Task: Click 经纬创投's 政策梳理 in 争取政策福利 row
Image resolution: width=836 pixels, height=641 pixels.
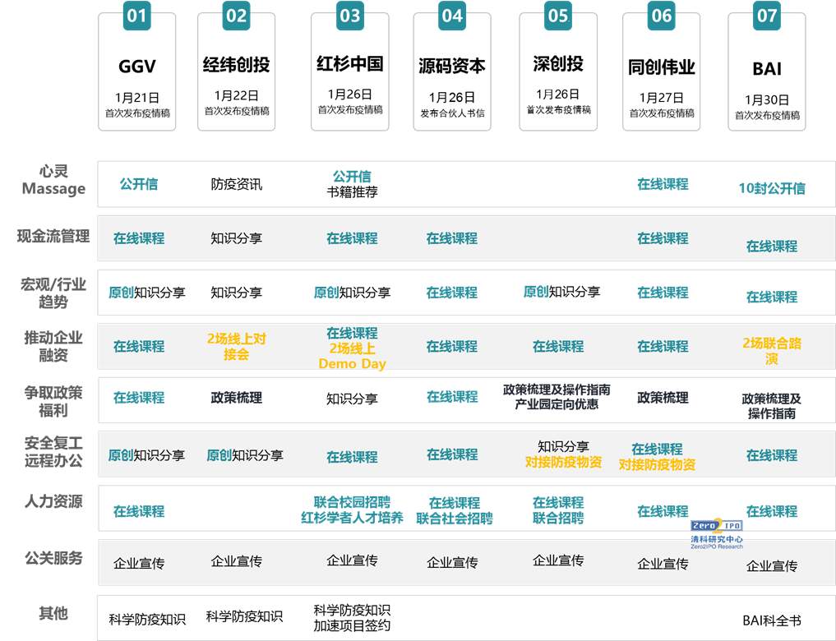Action: point(236,398)
